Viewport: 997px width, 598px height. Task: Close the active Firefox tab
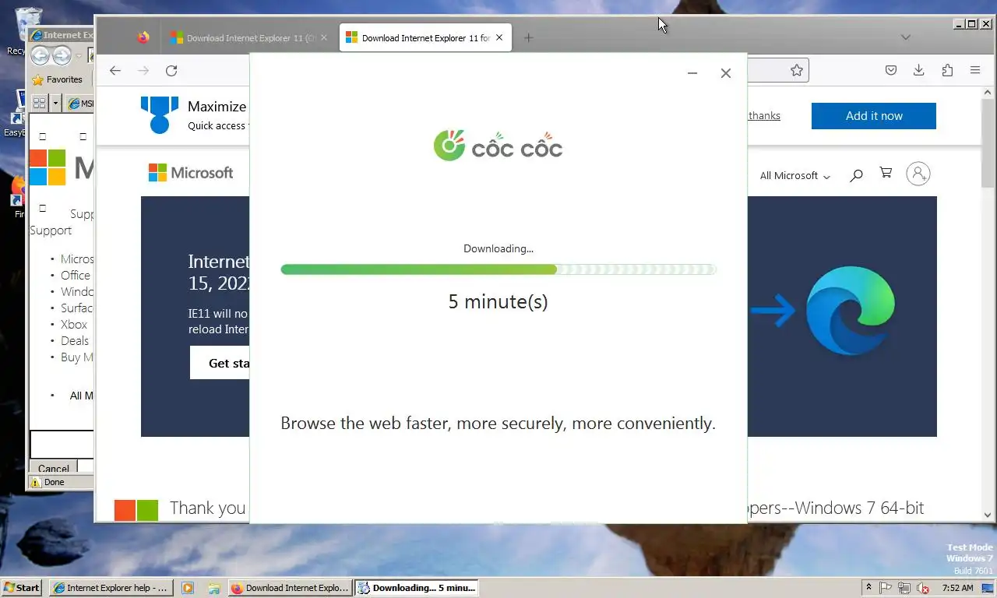499,37
